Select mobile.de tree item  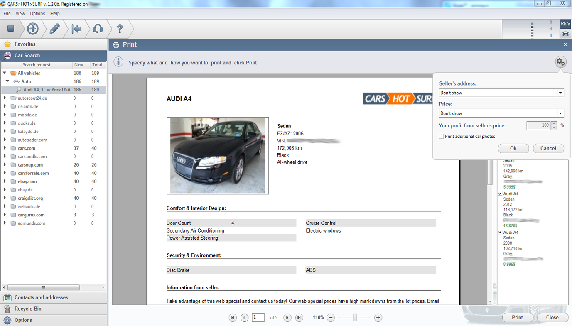coord(27,115)
